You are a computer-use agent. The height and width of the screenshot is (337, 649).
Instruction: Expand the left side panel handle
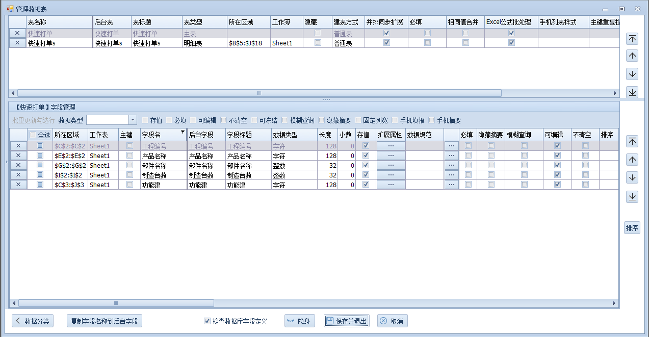pyautogui.click(x=6, y=162)
